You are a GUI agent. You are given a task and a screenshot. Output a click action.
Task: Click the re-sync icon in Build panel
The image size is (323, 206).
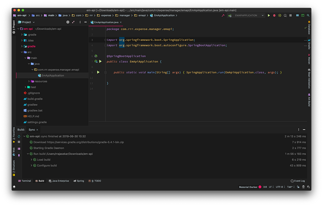click(19, 136)
